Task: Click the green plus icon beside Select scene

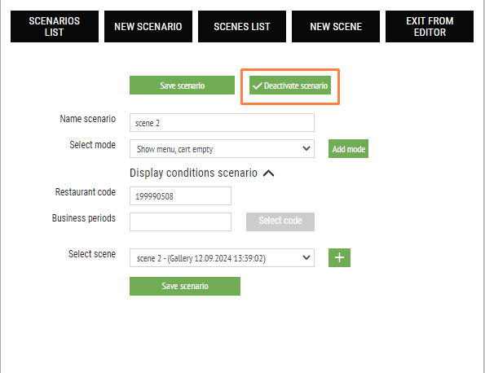Action: pos(339,257)
